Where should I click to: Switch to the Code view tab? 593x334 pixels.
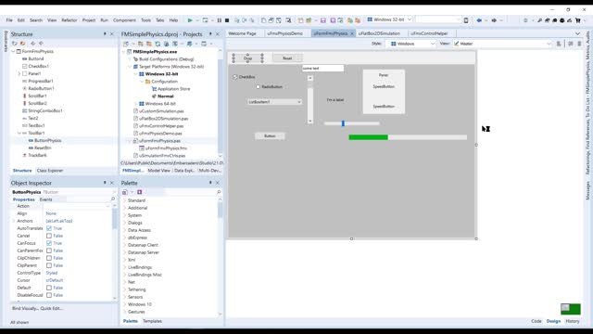[536, 321]
